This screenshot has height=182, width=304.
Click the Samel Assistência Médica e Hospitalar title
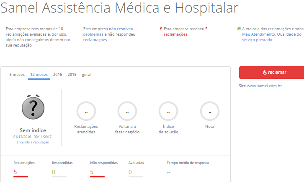click(119, 8)
